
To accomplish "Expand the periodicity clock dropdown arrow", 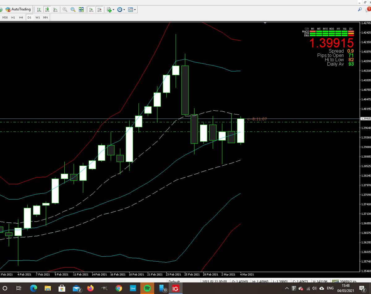I will (124, 10).
